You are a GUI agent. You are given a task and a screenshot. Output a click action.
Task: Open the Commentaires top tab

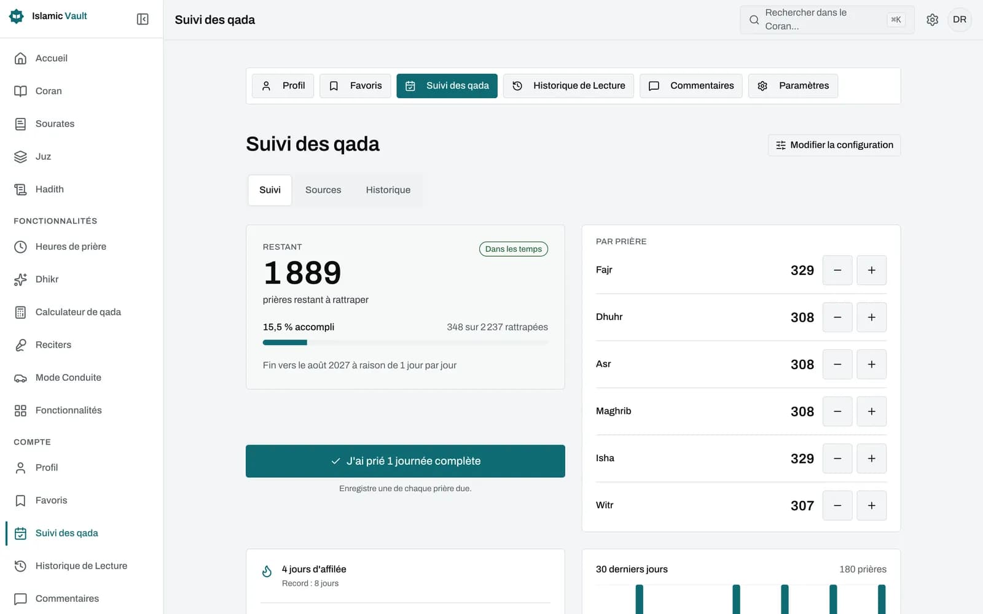[691, 86]
